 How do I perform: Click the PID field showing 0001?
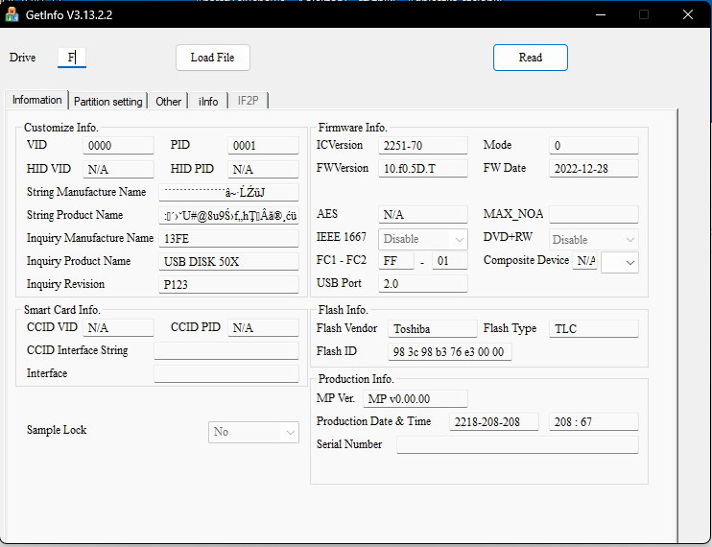pos(263,146)
